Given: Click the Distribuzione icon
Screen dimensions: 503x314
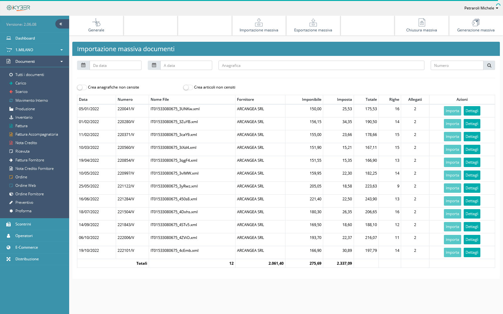Looking at the screenshot, I should click(8, 259).
